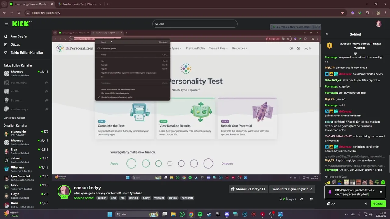Click the gold rank 1 badge in chat

329,46
